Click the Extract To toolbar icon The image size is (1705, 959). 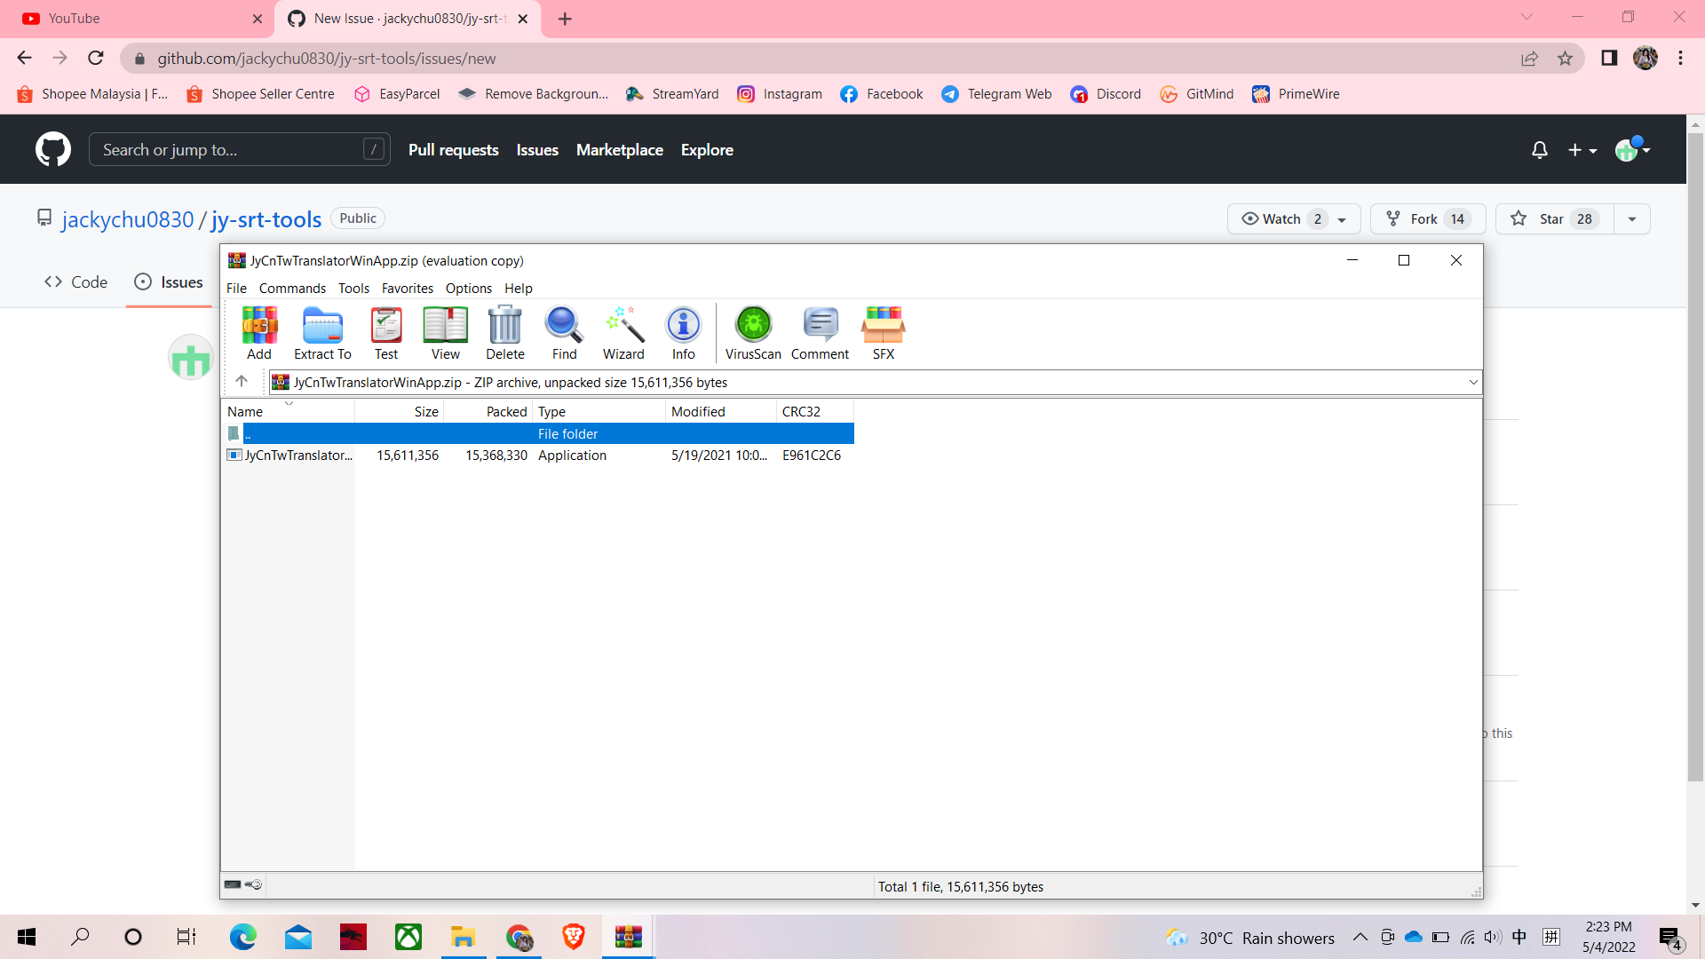pyautogui.click(x=322, y=333)
